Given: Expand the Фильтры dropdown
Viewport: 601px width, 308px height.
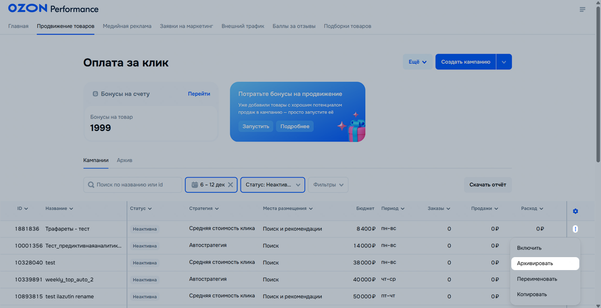Looking at the screenshot, I should point(328,185).
